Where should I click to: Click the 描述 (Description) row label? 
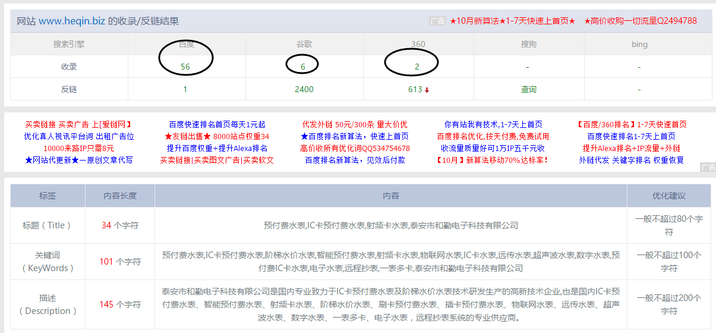pos(48,304)
